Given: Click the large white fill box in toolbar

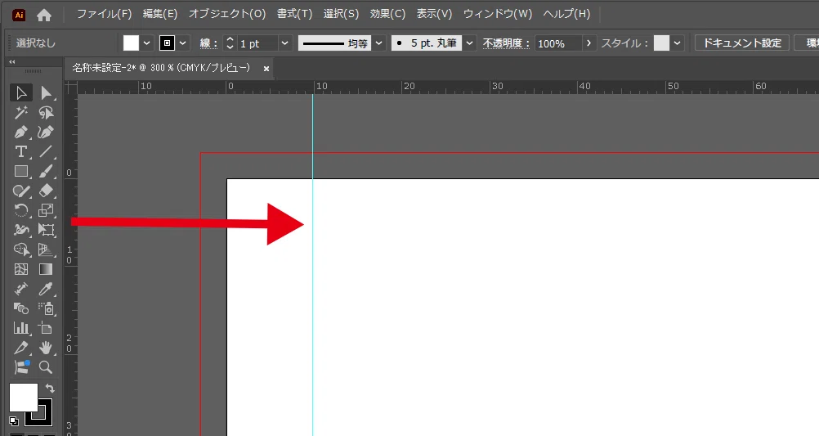Looking at the screenshot, I should pos(24,398).
